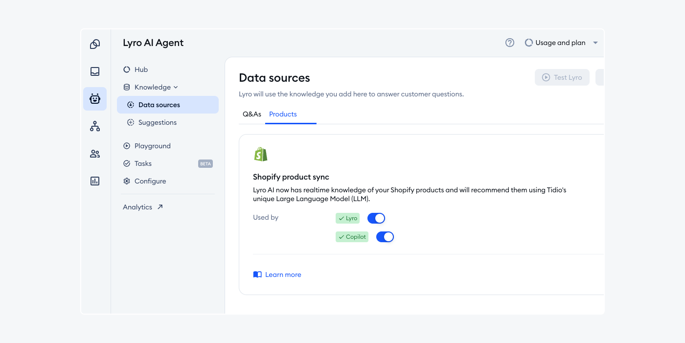685x343 pixels.
Task: Open the Playground menu item
Action: pos(168,146)
